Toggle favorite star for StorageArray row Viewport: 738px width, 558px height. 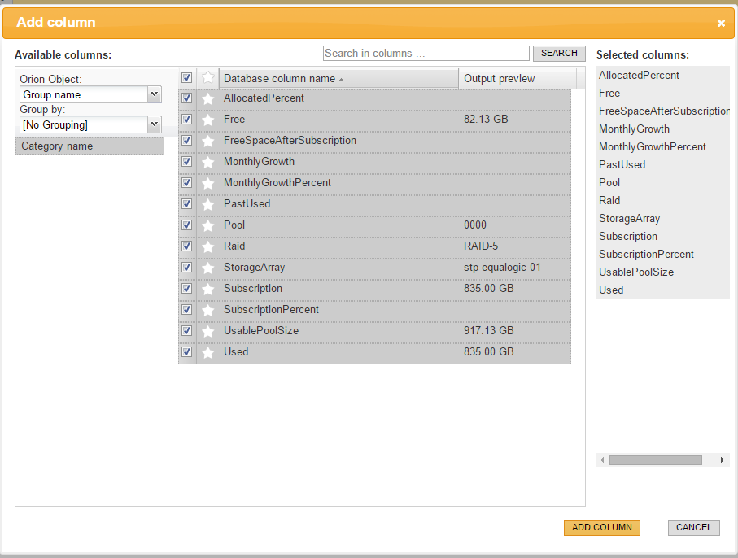pyautogui.click(x=207, y=268)
